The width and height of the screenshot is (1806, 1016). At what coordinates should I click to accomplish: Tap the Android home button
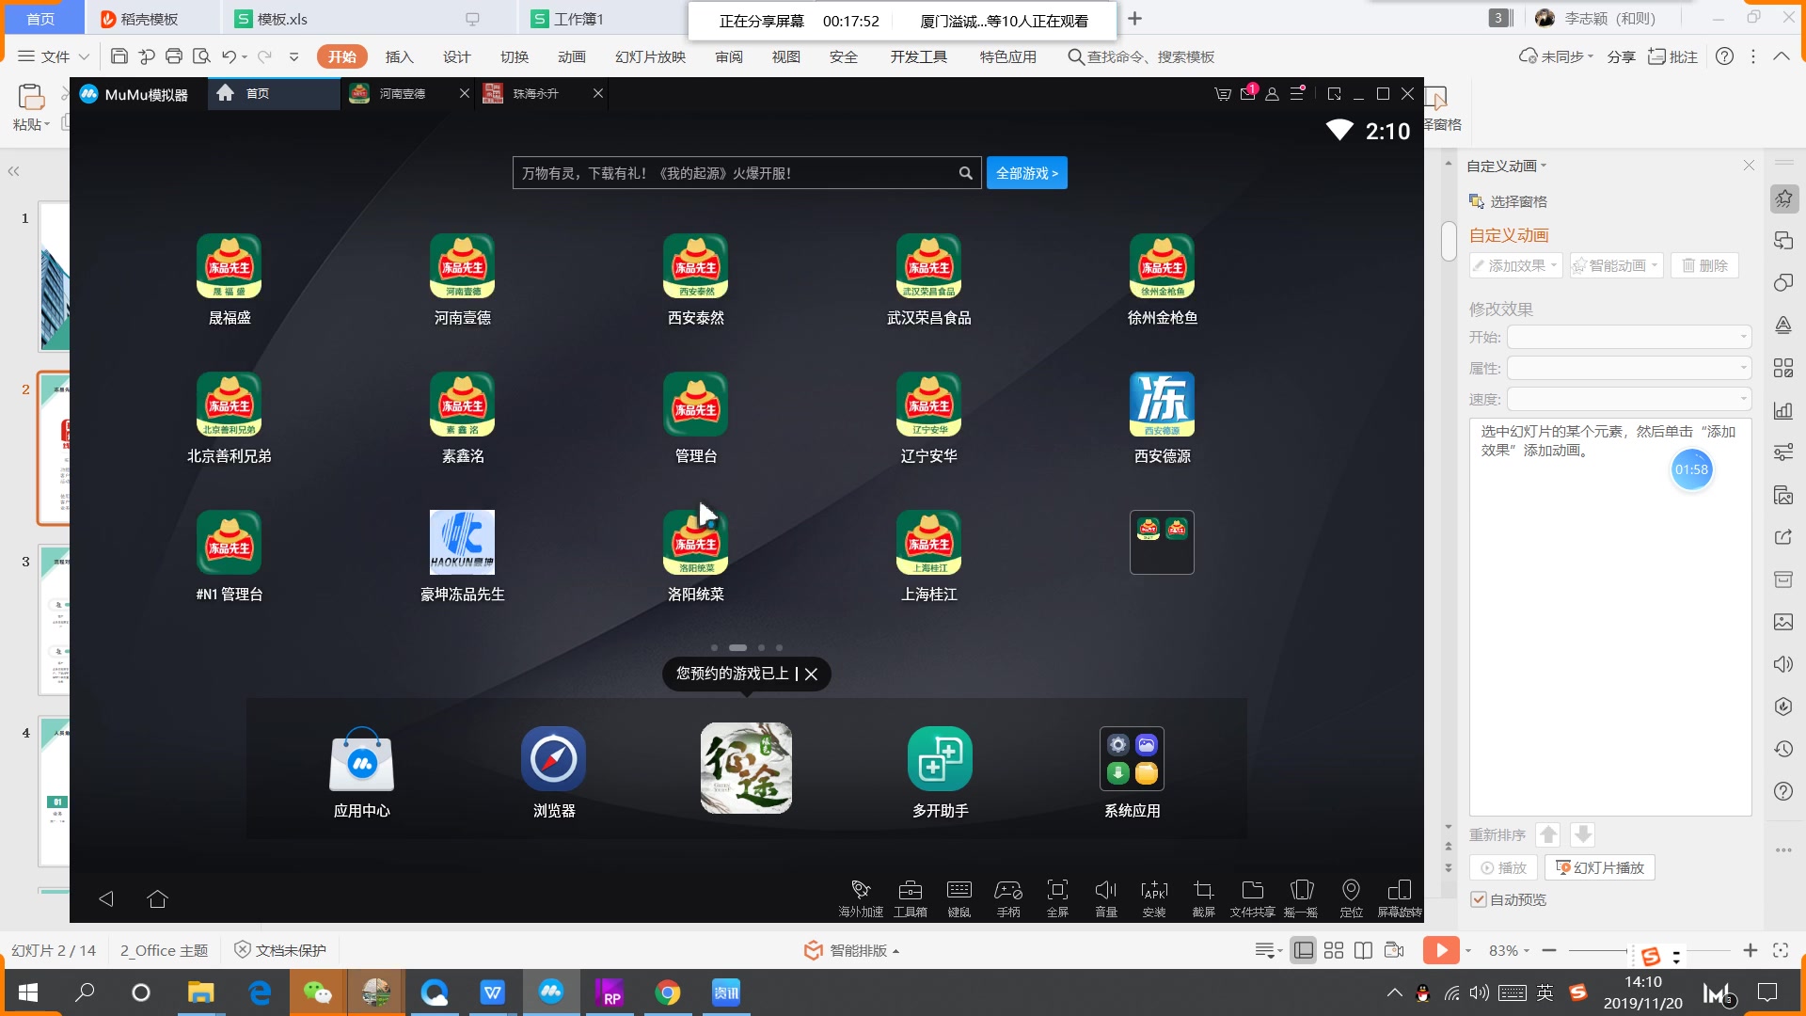click(x=157, y=898)
